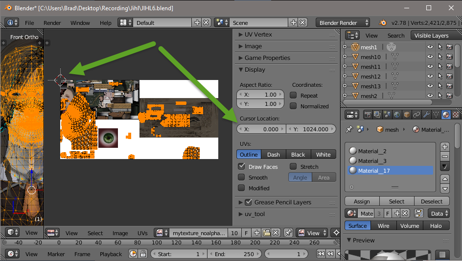The image size is (462, 261).
Task: Enable the Smooth checkbox
Action: [x=242, y=177]
